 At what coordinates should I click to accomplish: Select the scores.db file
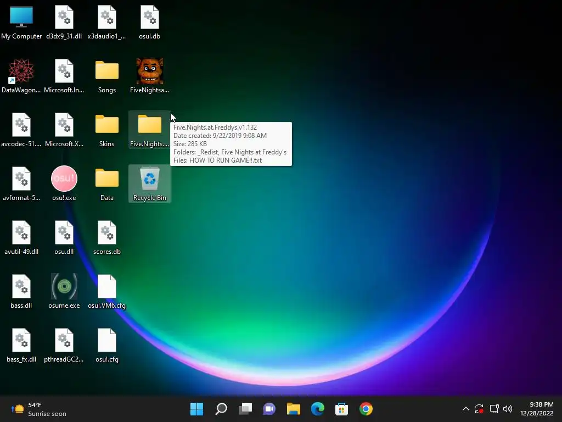point(107,237)
